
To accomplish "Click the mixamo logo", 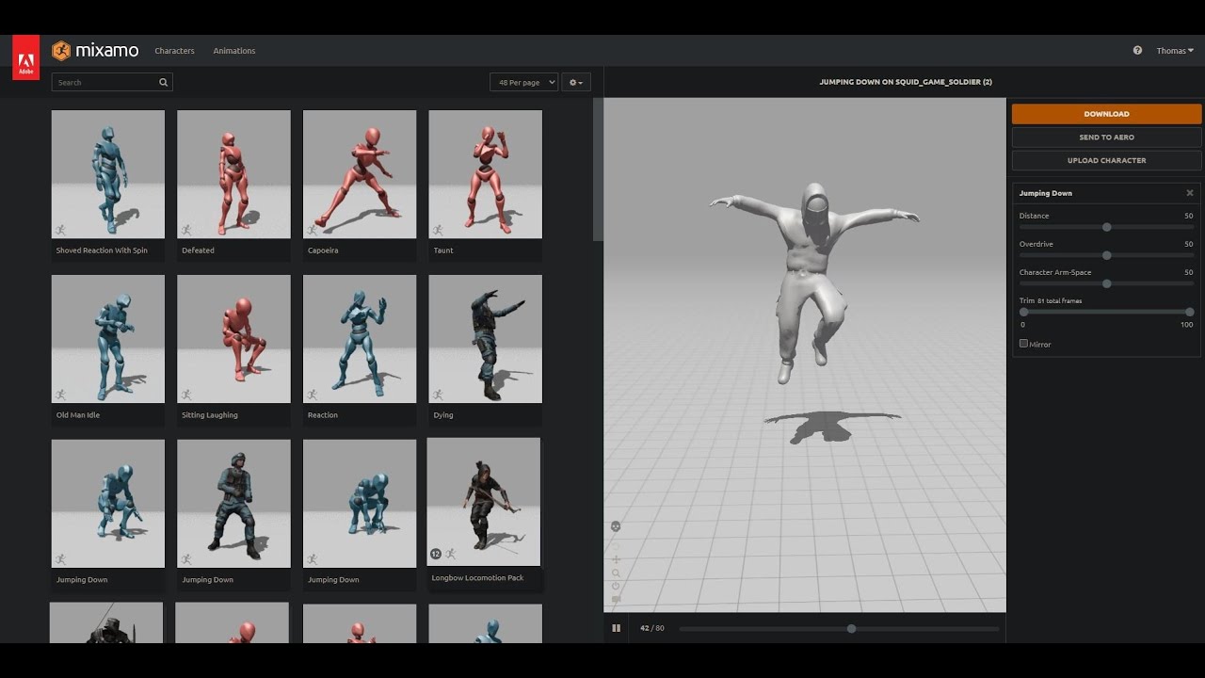I will click(x=94, y=51).
